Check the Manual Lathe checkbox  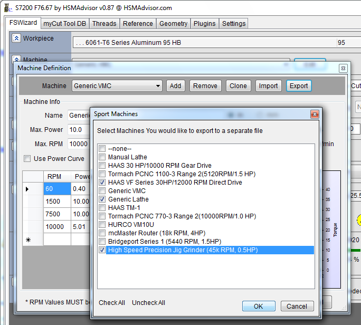coord(102,157)
